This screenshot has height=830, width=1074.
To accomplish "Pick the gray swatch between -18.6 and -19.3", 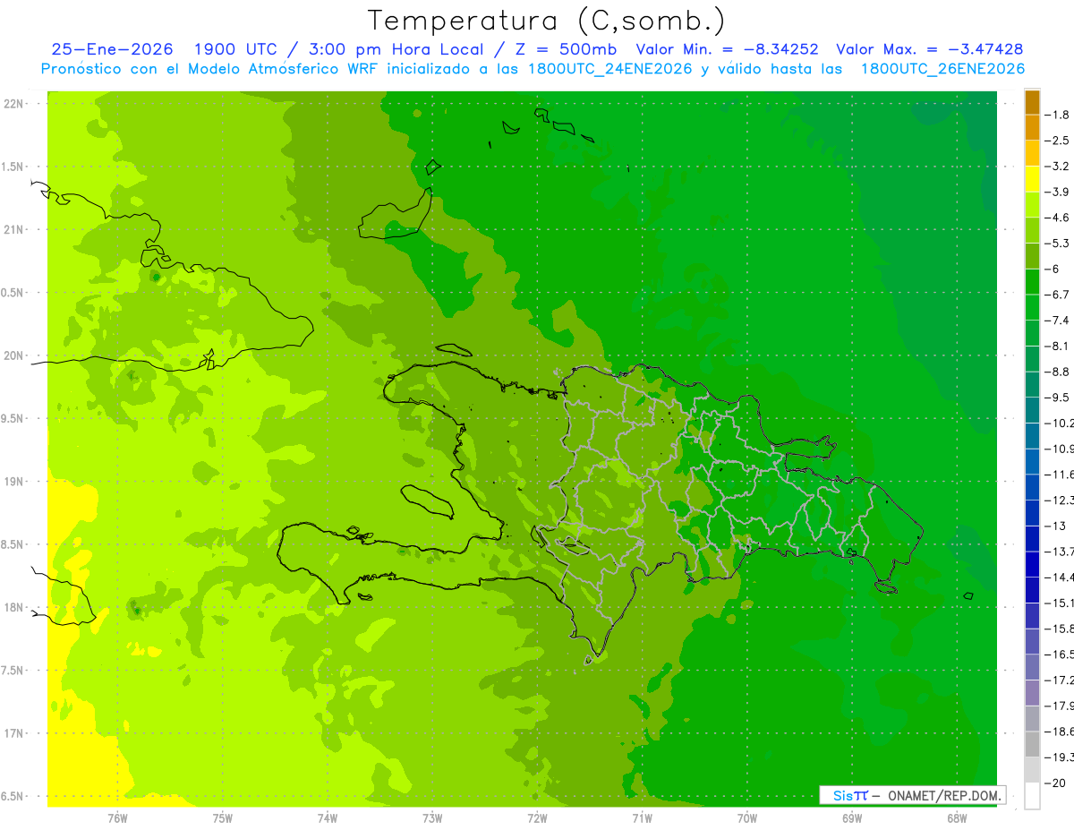I will click(x=1032, y=744).
